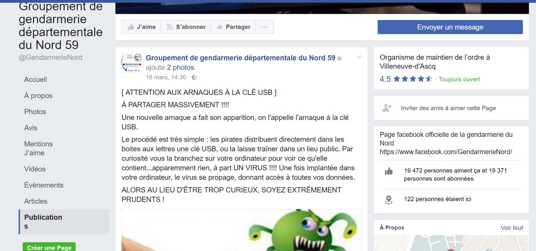Select the Évènements sidebar item
Viewport: 536px width, 251px height.
point(44,185)
